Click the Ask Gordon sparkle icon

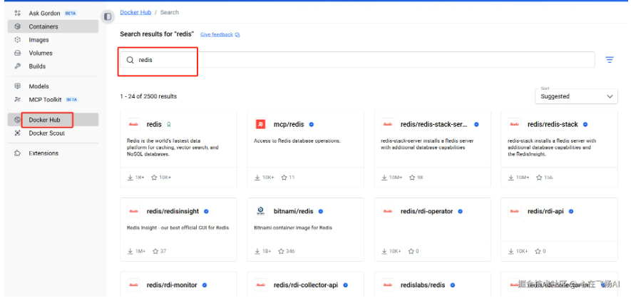17,14
